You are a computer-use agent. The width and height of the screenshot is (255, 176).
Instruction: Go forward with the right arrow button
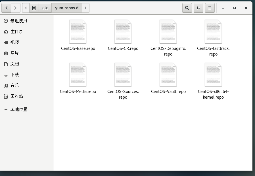(15, 8)
